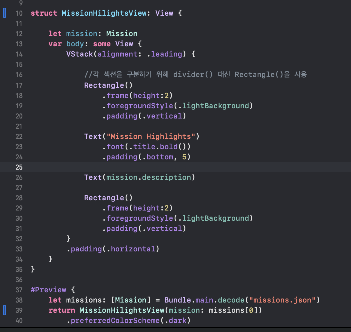The height and width of the screenshot is (332, 351).
Task: Click '#Preview' macro on line 37
Action: (x=48, y=290)
